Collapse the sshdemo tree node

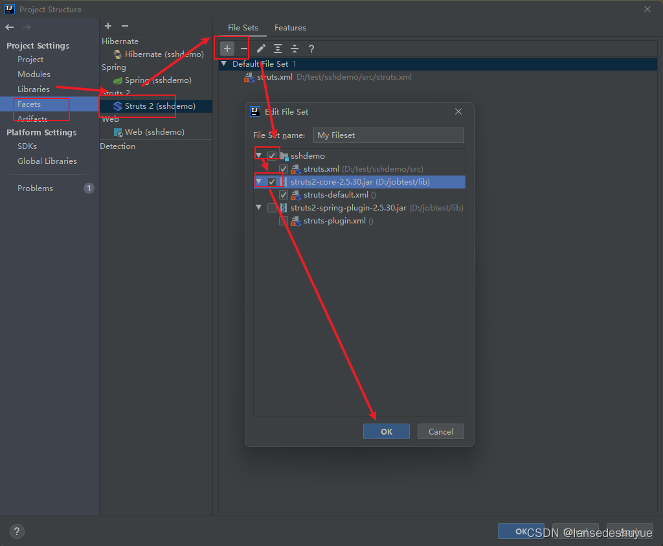(259, 155)
